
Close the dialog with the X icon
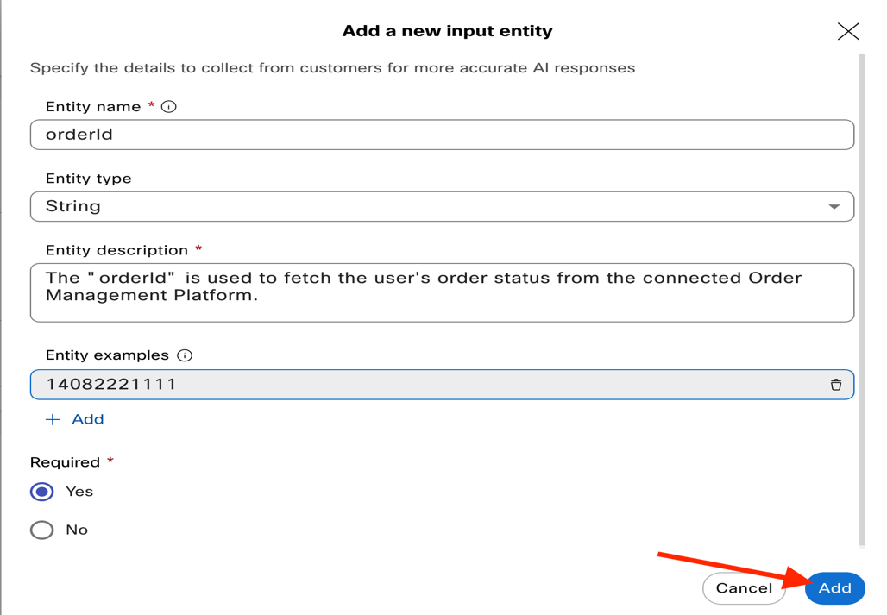point(847,32)
